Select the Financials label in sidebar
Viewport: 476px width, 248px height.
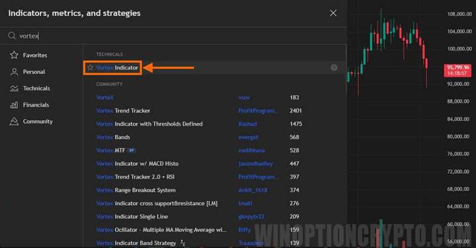36,105
